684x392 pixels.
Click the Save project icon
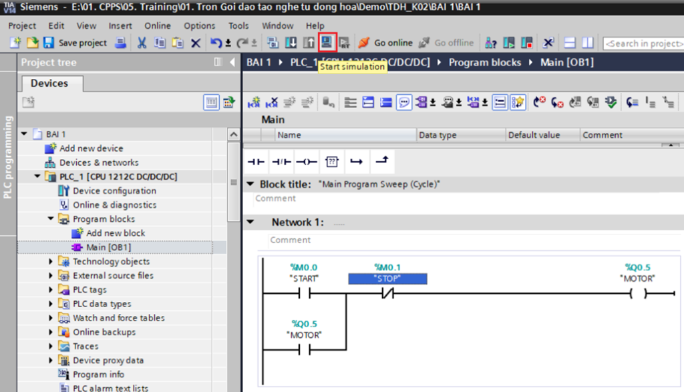tap(49, 43)
